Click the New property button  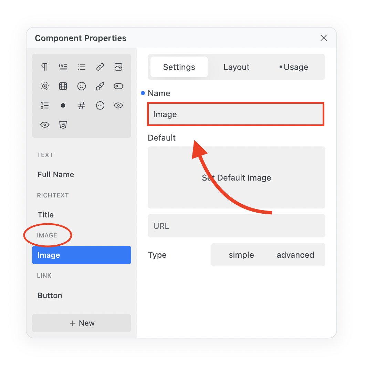(x=82, y=323)
